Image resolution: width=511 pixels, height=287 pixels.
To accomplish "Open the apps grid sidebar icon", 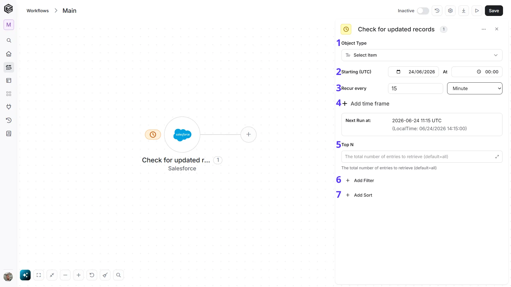I will click(x=9, y=94).
